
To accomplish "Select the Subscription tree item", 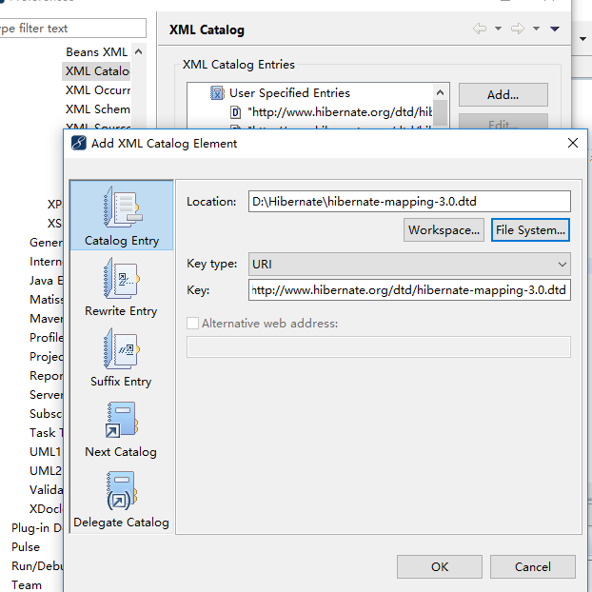I will [x=46, y=413].
